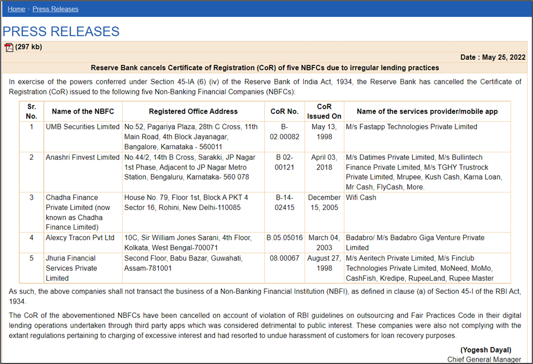Select the Badabro Giga Venture cell
The image size is (533, 364).
click(x=427, y=243)
